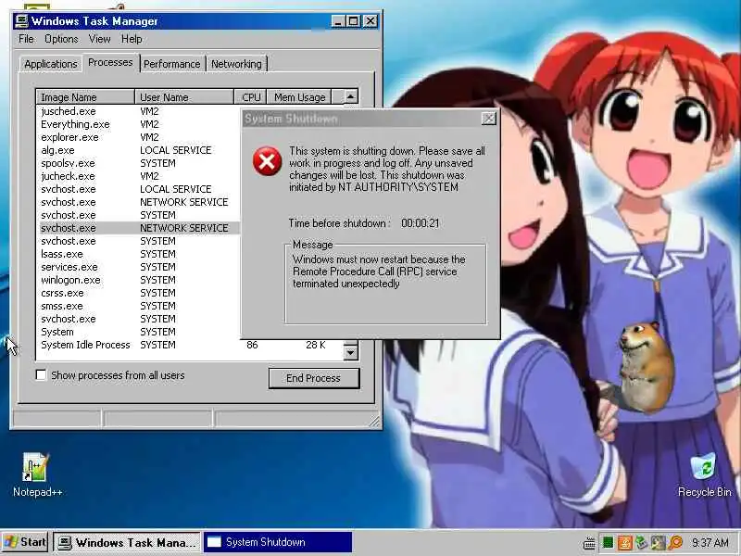Click the keyboard icon beside system tray
This screenshot has width=741, height=556.
(589, 543)
